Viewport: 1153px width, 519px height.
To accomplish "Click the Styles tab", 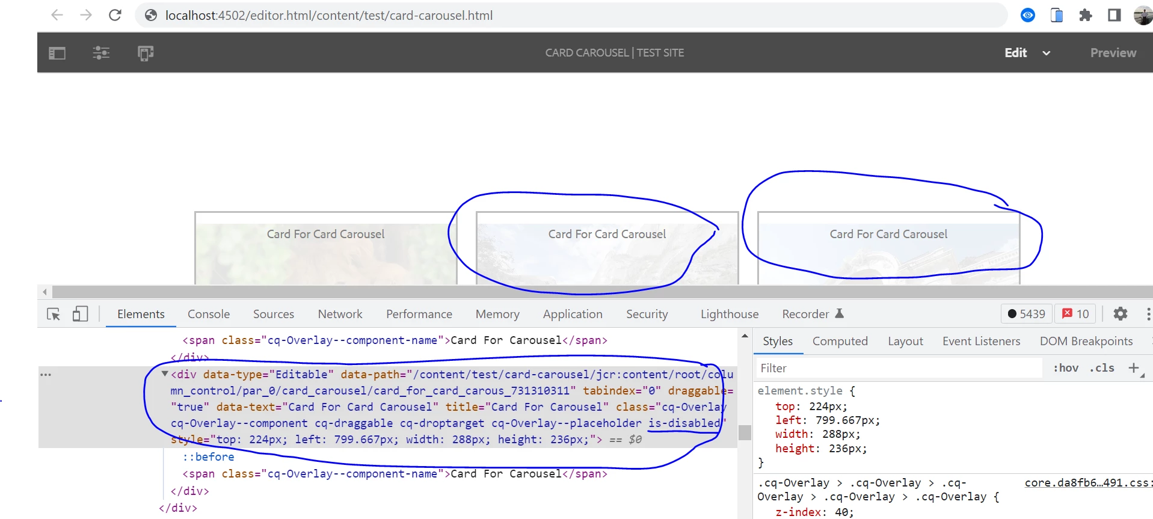I will pyautogui.click(x=778, y=341).
